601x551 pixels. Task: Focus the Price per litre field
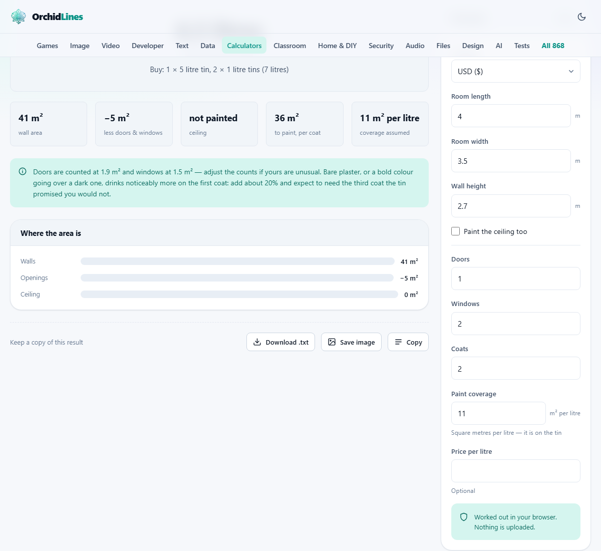point(516,471)
